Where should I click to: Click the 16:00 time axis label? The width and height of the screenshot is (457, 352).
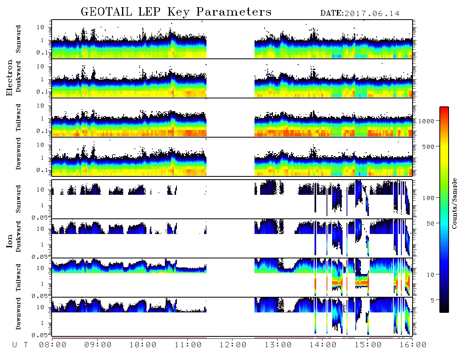(x=413, y=345)
